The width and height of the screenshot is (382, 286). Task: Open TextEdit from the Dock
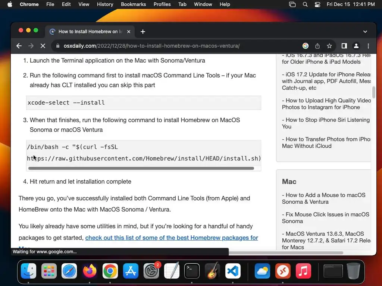(172, 271)
